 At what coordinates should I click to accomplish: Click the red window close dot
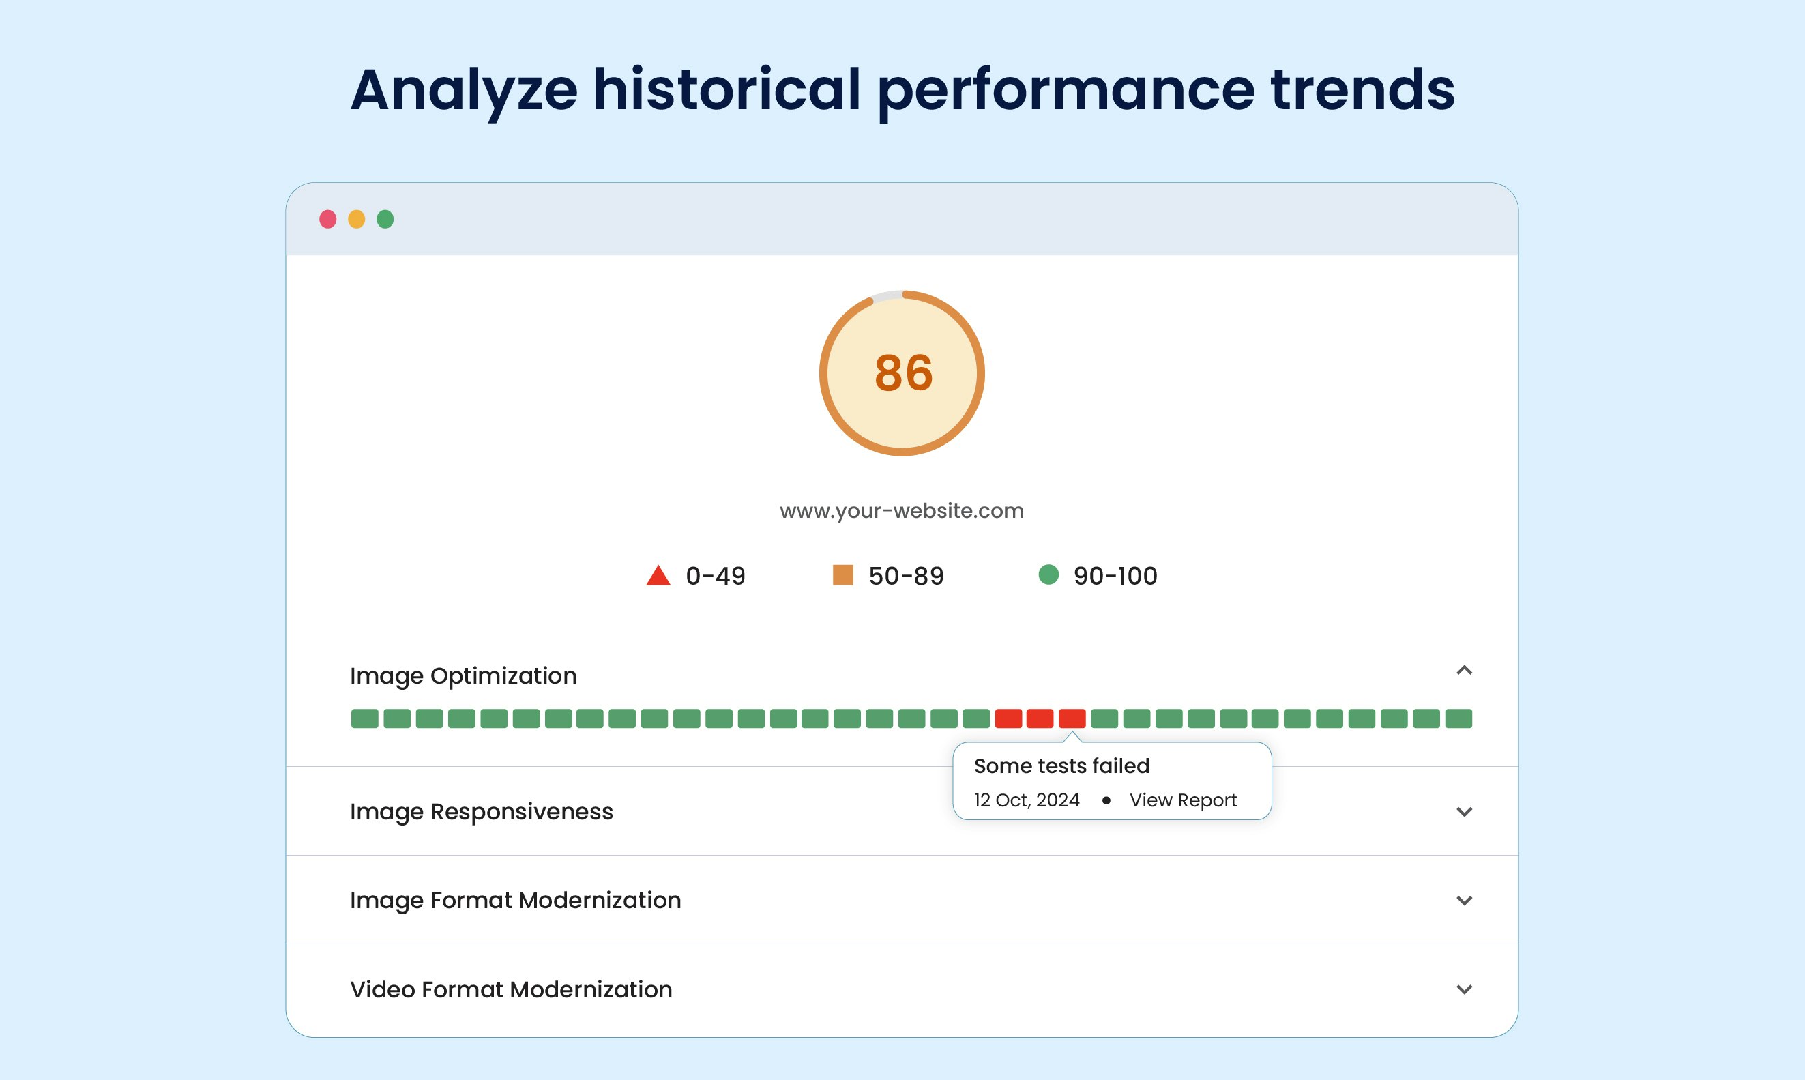coord(328,219)
